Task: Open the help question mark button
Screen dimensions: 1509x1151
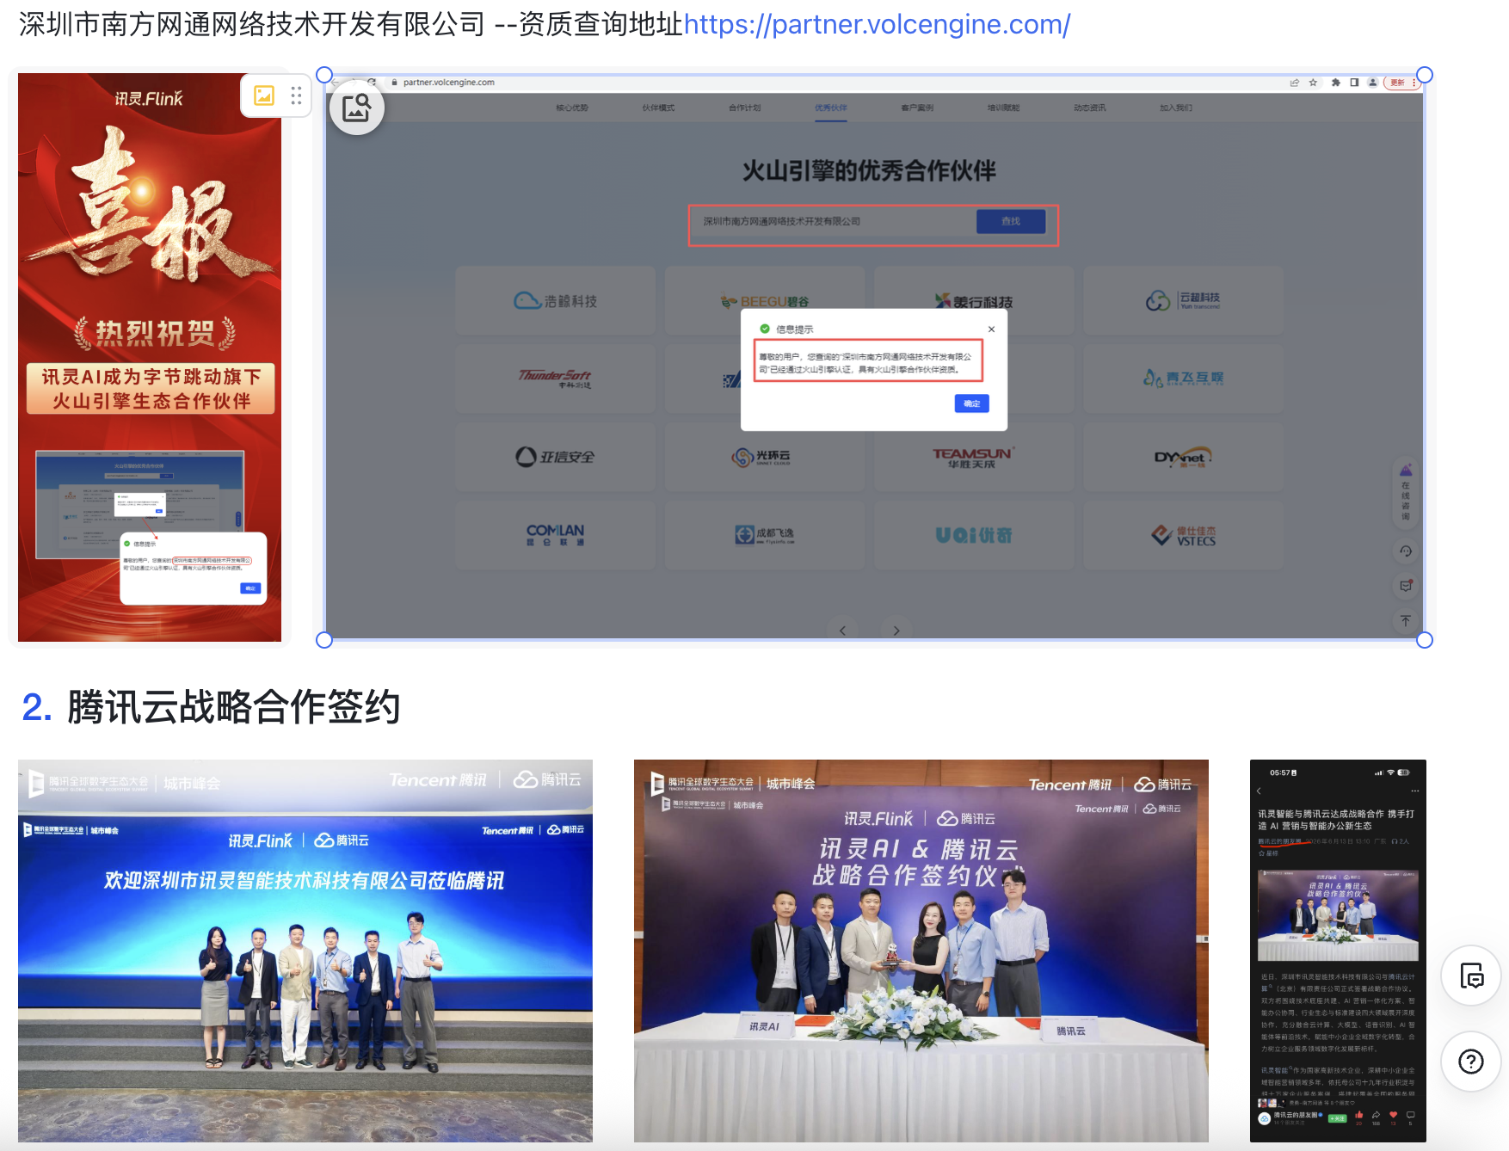Action: (x=1471, y=1062)
